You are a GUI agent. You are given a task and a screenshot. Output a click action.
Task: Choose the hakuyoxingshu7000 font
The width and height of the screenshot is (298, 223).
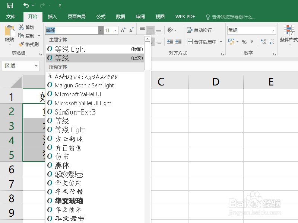tap(95, 76)
